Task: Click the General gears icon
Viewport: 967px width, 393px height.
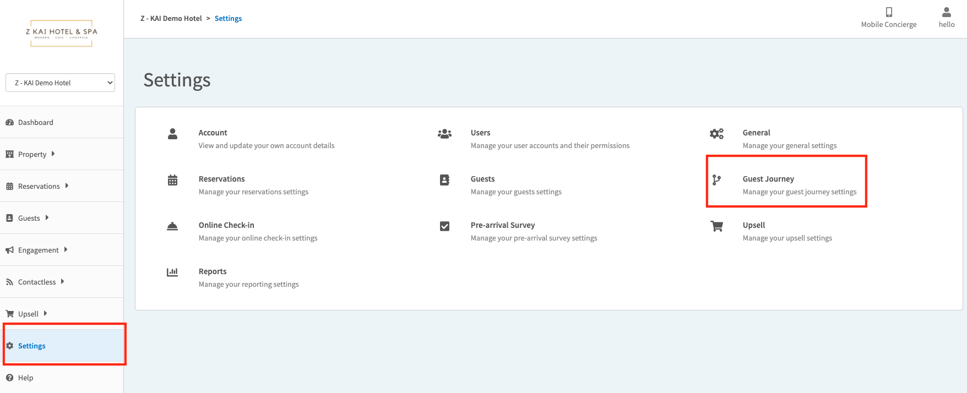Action: click(716, 134)
